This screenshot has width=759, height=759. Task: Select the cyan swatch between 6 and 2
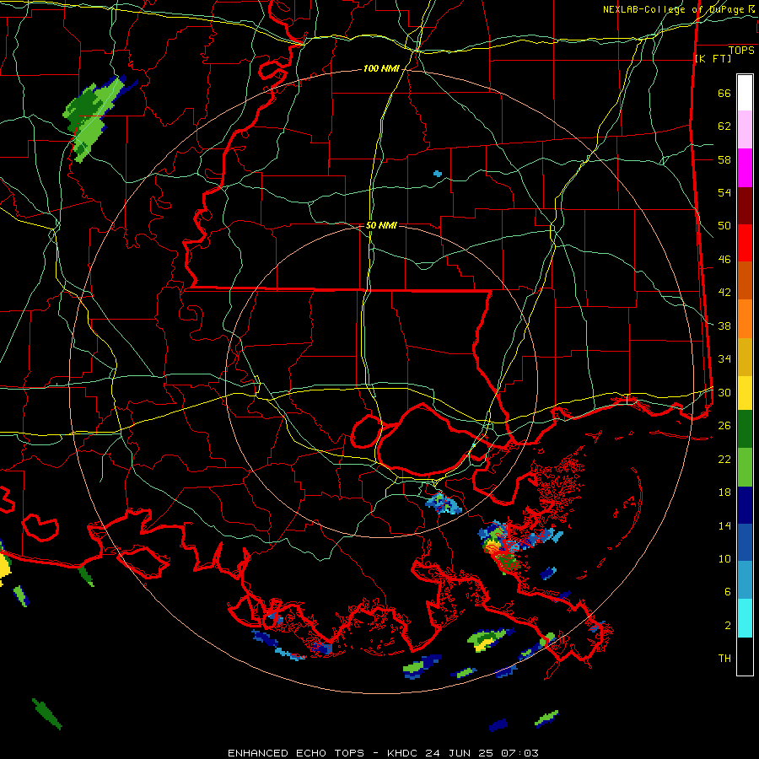tap(745, 618)
